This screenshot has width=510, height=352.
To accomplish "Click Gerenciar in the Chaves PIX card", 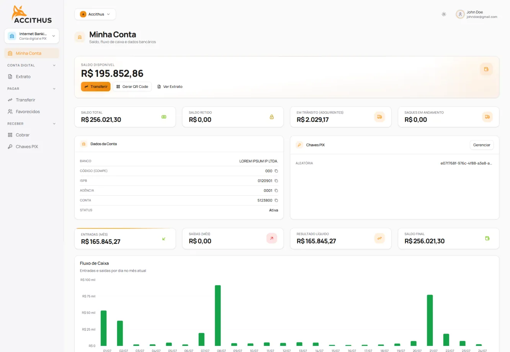I will (x=482, y=145).
